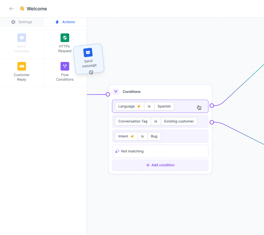The width and height of the screenshot is (264, 235).
Task: Select the Not matching branch row
Action: [160, 151]
